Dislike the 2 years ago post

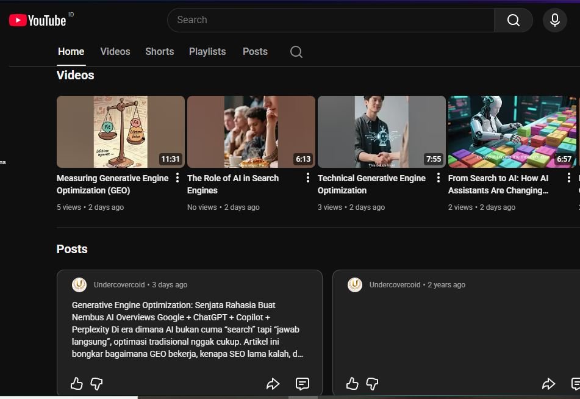[372, 384]
